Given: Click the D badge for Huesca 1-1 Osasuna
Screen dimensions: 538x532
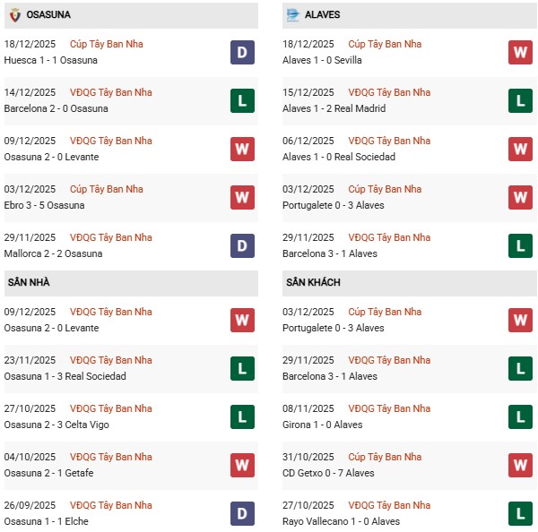Looking at the screenshot, I should 242,53.
